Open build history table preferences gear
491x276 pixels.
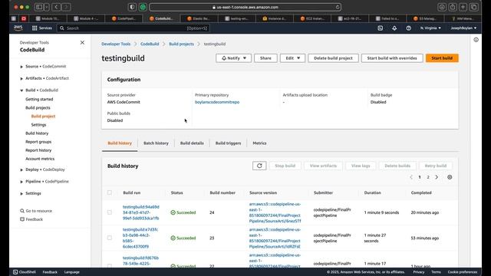coord(450,177)
